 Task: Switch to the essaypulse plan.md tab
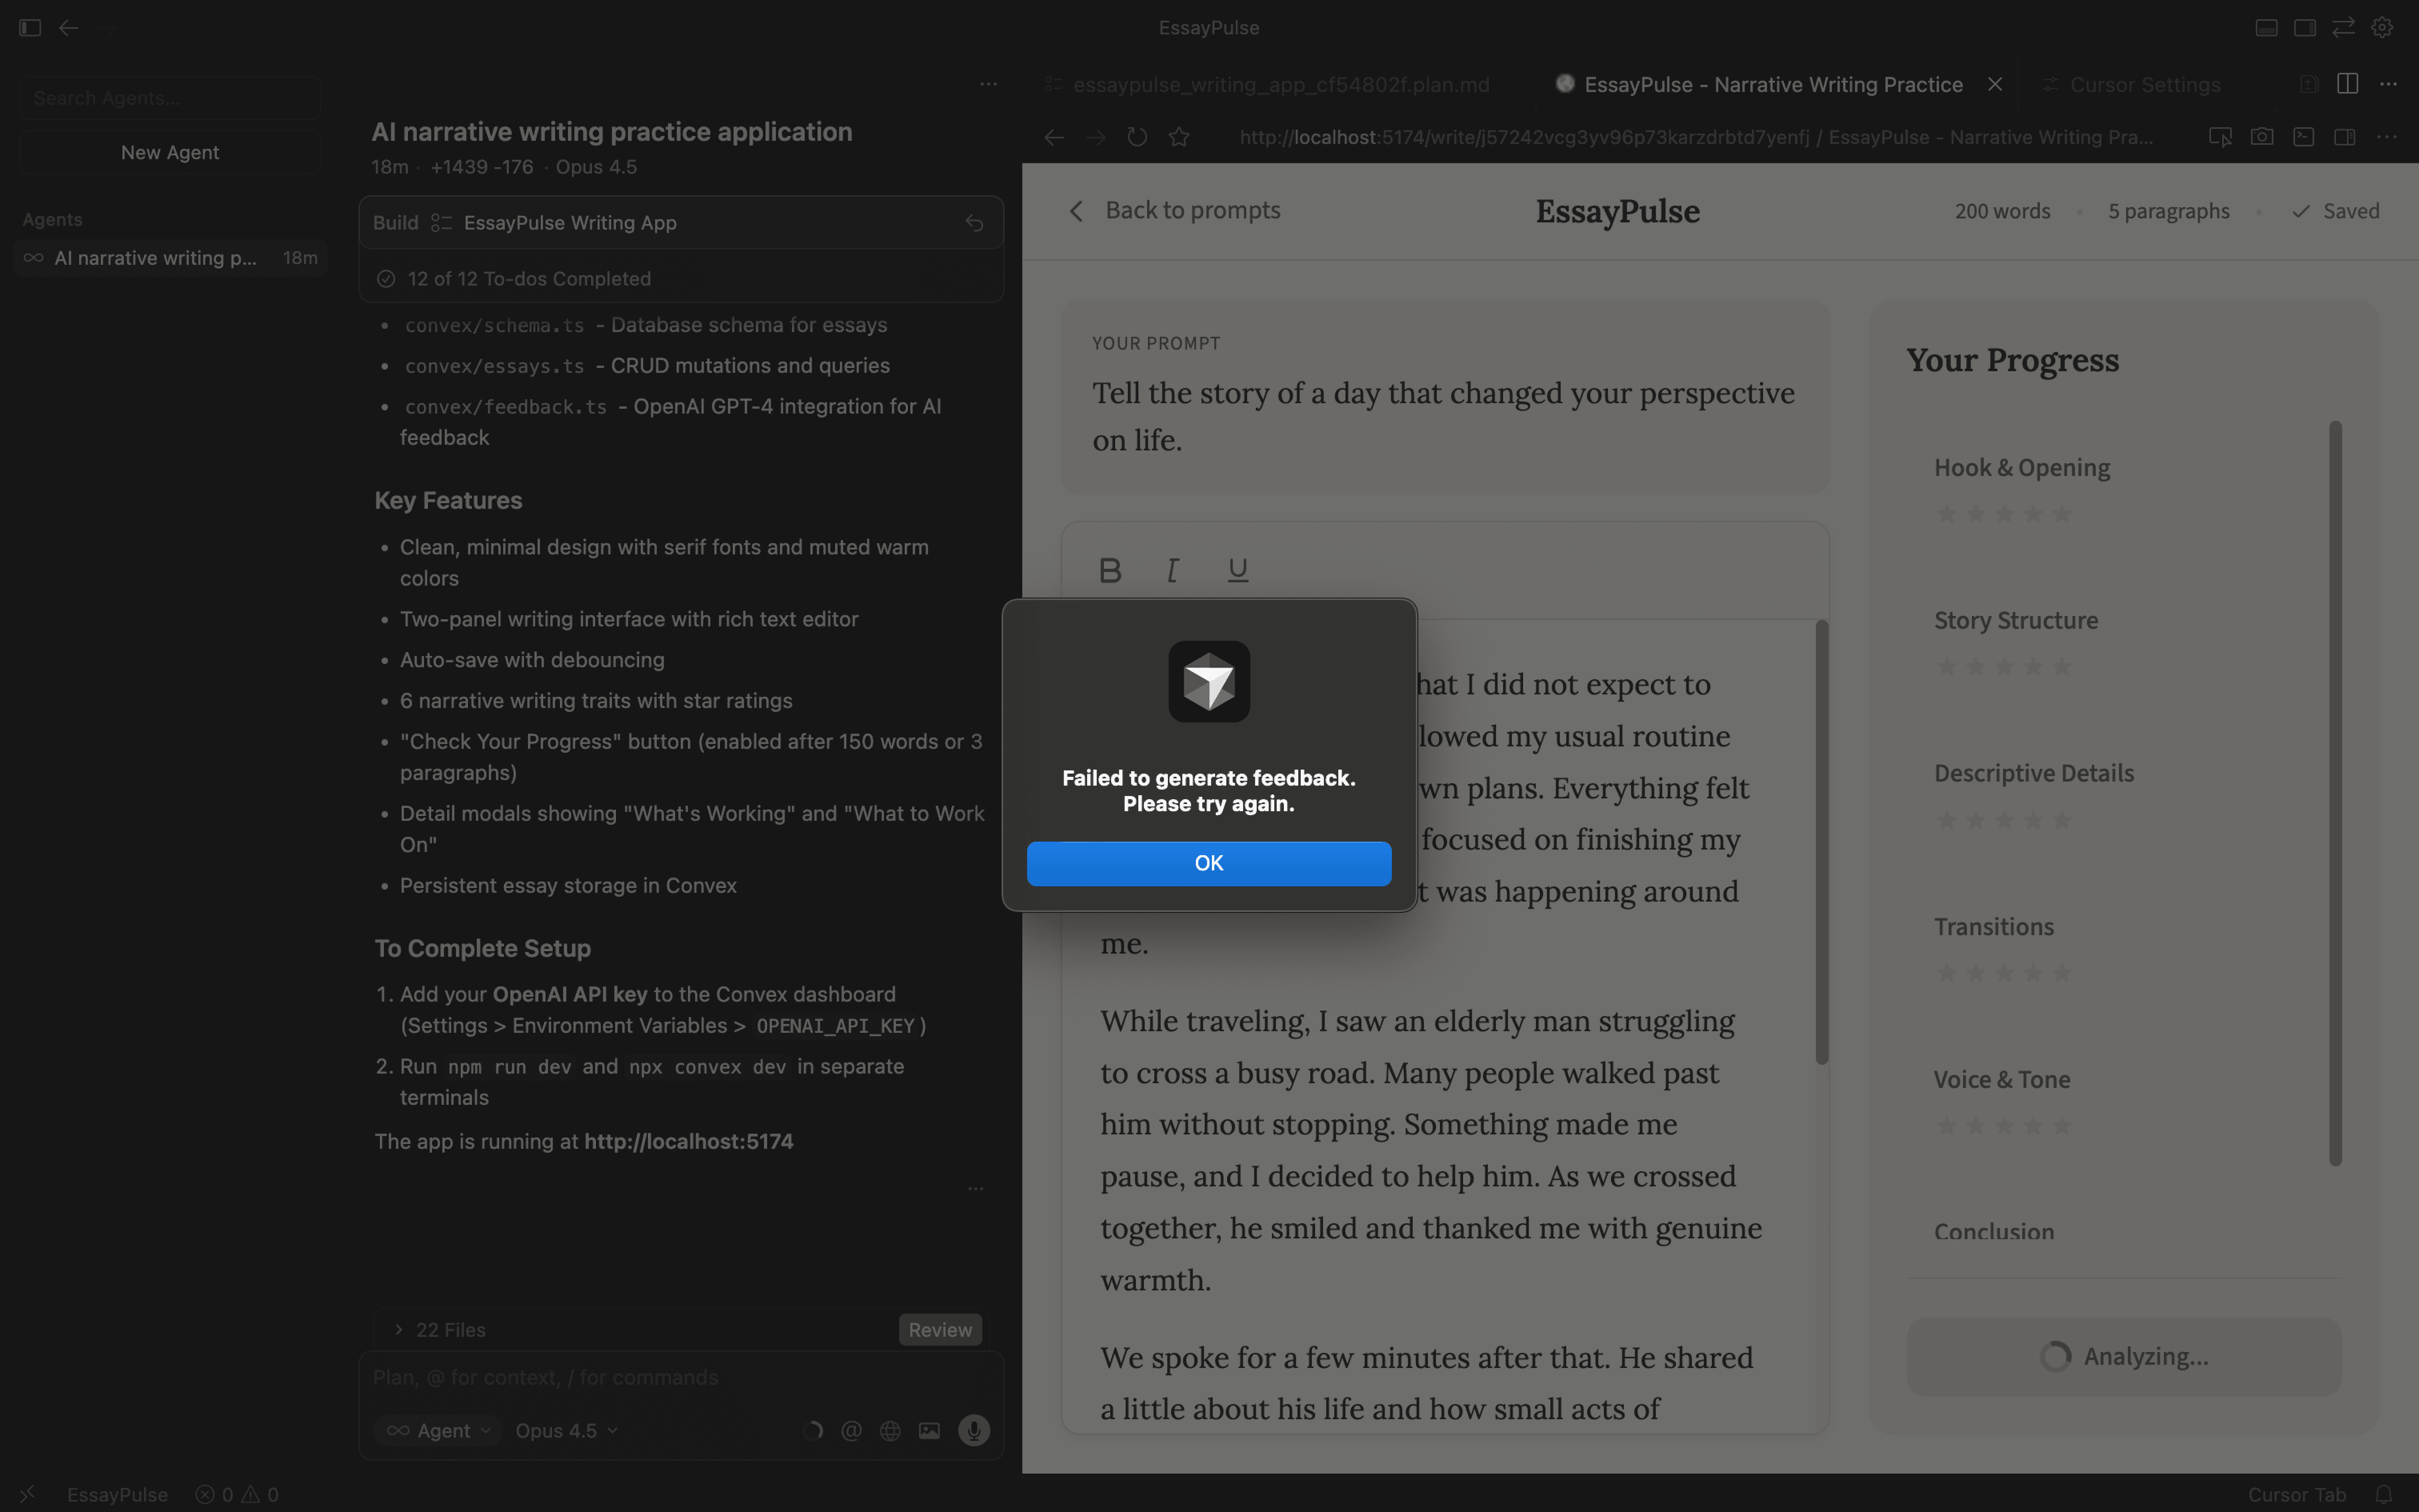tap(1279, 85)
